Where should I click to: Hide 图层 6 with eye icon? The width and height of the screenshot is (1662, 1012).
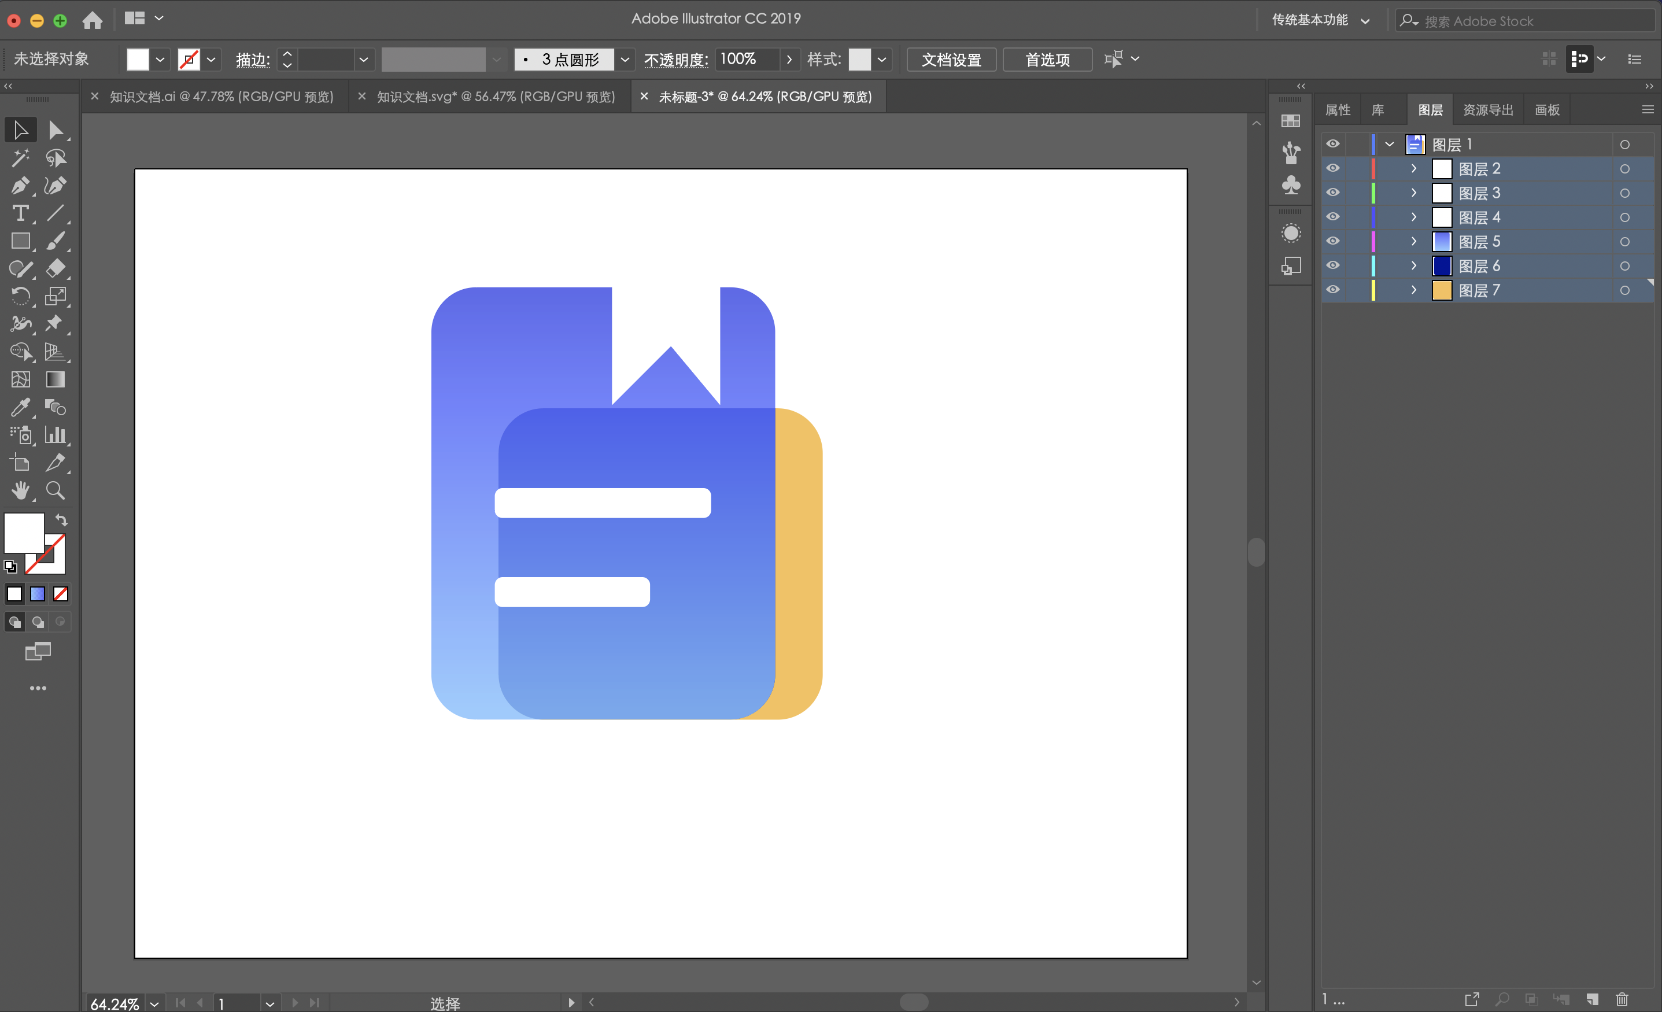[1333, 265]
